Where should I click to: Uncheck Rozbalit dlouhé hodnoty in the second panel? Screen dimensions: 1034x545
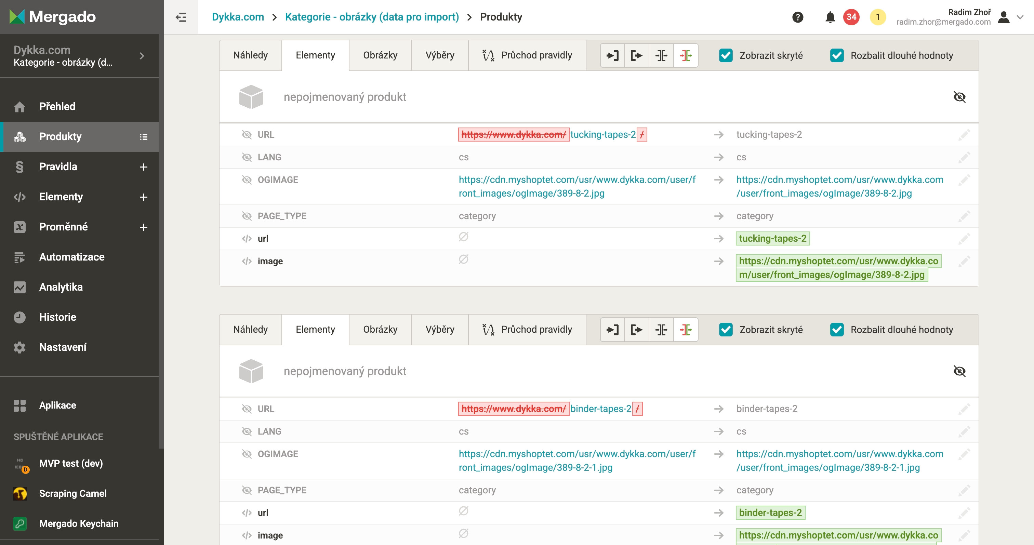coord(837,330)
